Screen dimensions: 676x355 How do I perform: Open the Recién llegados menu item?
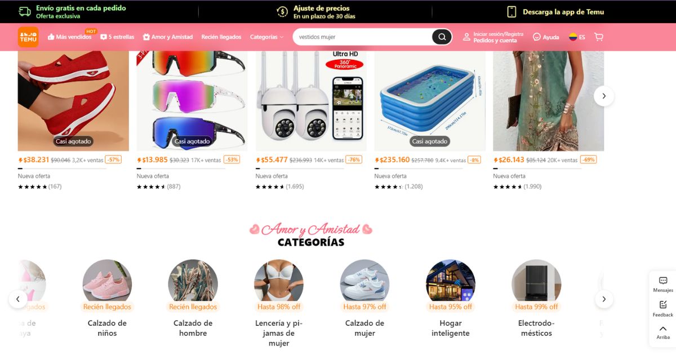(221, 37)
